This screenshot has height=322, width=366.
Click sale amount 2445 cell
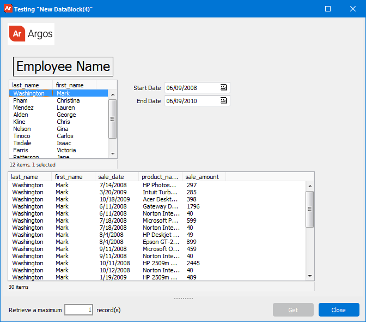(x=193, y=263)
